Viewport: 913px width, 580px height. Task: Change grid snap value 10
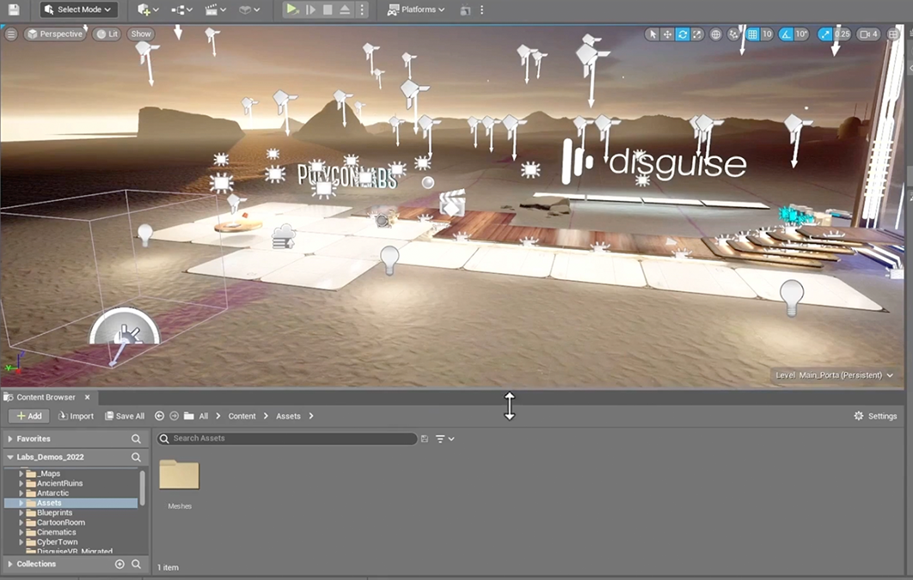(767, 34)
